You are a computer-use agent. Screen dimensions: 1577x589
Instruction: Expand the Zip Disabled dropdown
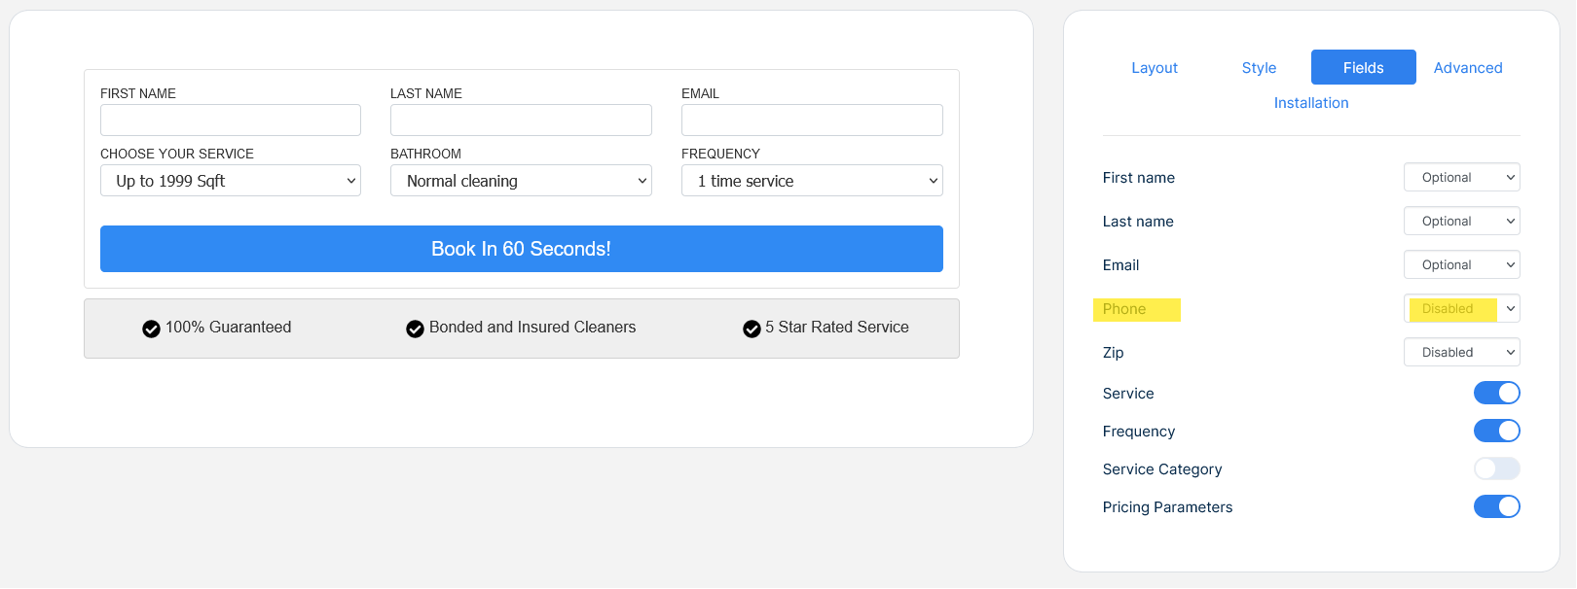1461,352
